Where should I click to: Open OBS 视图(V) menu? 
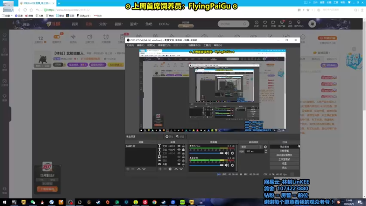[151, 45]
